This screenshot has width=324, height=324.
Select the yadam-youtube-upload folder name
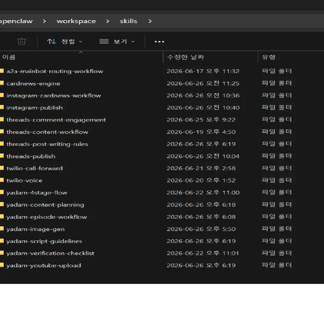coord(44,265)
